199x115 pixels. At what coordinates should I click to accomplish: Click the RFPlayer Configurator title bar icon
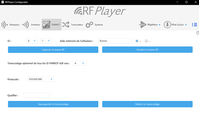pyautogui.click(x=3, y=2)
